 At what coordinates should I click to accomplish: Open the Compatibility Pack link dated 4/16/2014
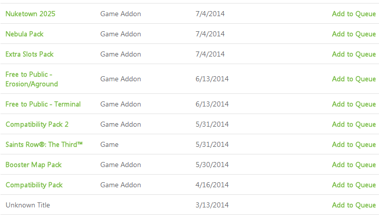click(34, 185)
